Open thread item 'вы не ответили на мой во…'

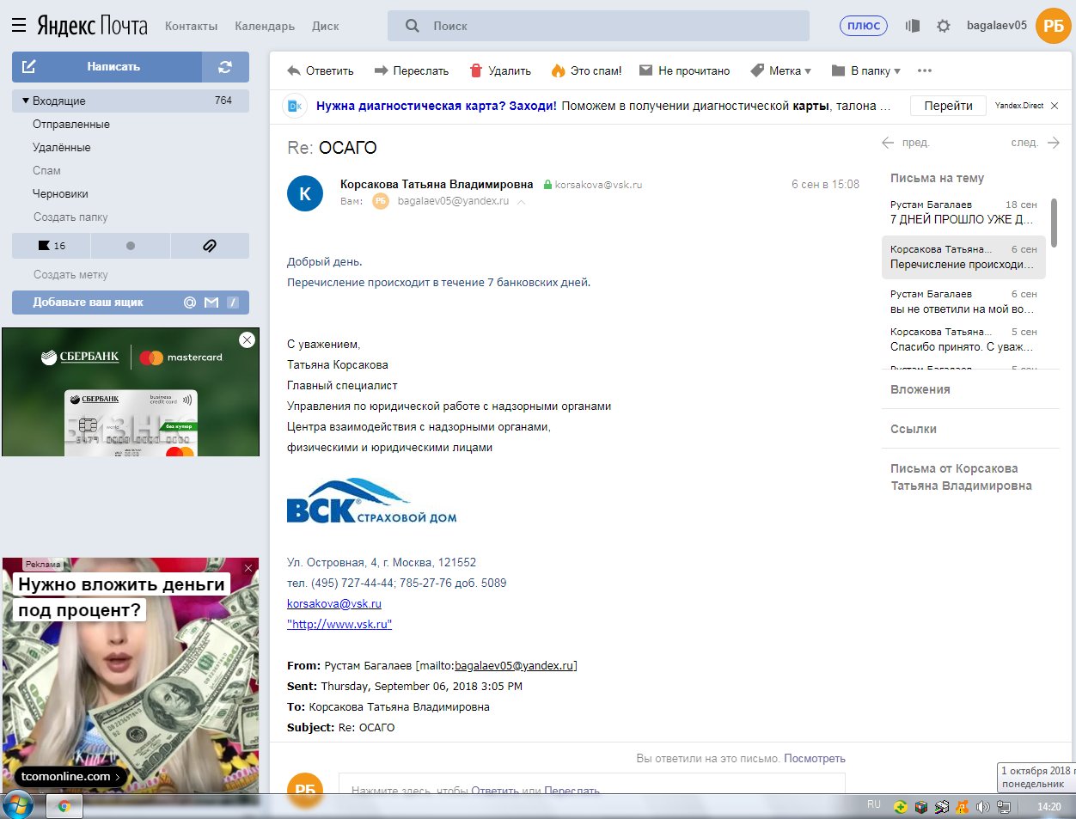click(963, 302)
